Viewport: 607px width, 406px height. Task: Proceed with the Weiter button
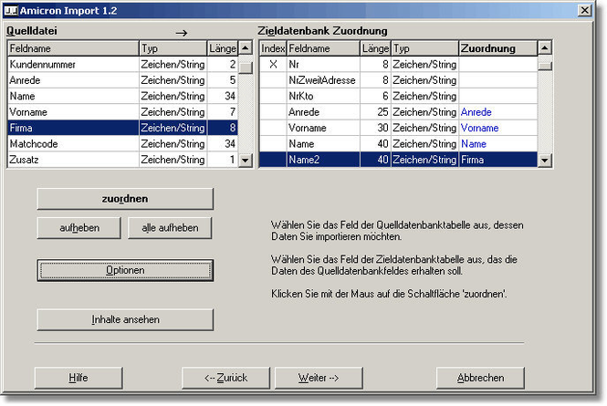coord(319,378)
